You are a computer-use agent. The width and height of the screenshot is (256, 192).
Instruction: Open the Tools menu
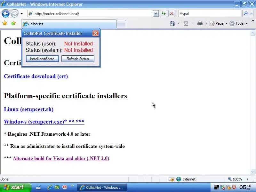click(x=238, y=23)
